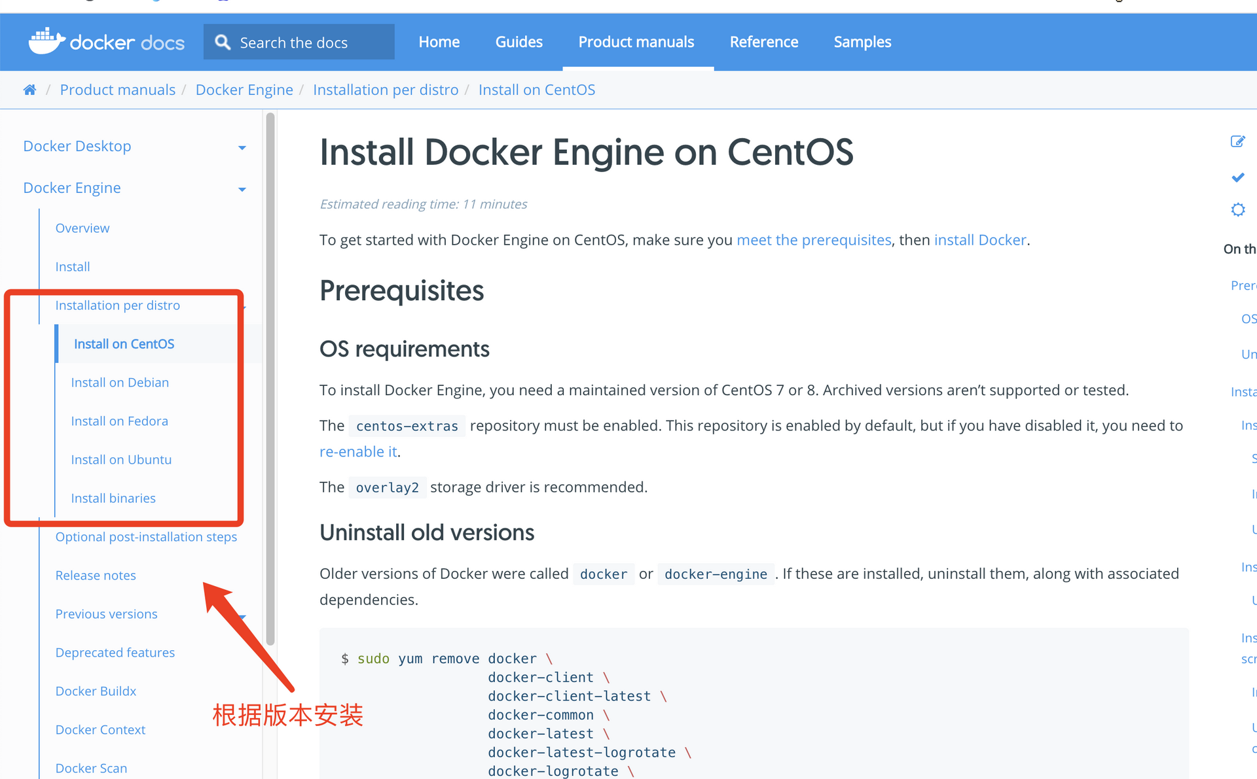Click the edit page pencil icon

(1237, 141)
